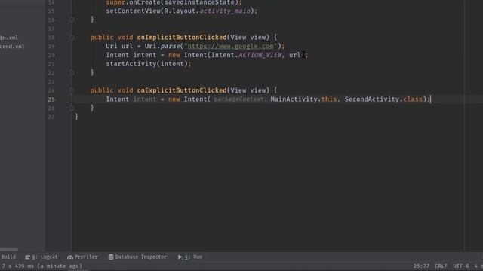Open the Database Inspector tab

click(137, 257)
